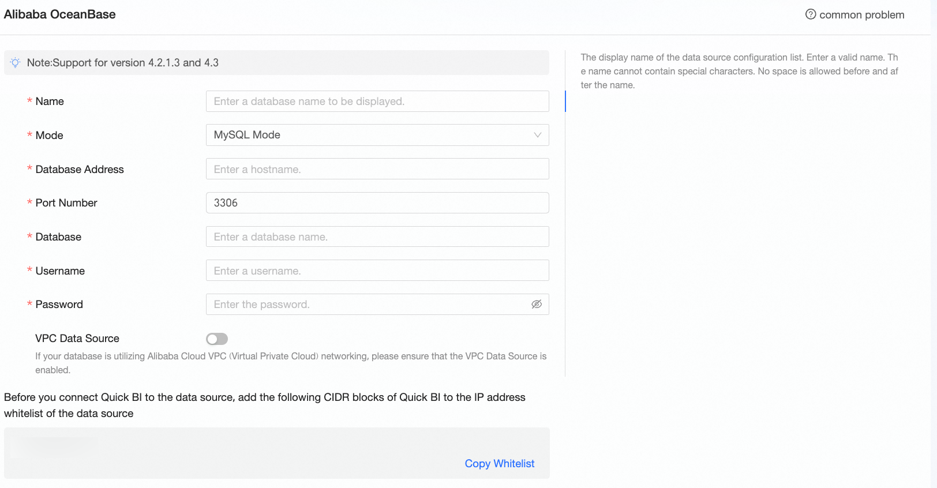Click the VPC Data Source label
The width and height of the screenshot is (937, 488).
click(x=77, y=339)
